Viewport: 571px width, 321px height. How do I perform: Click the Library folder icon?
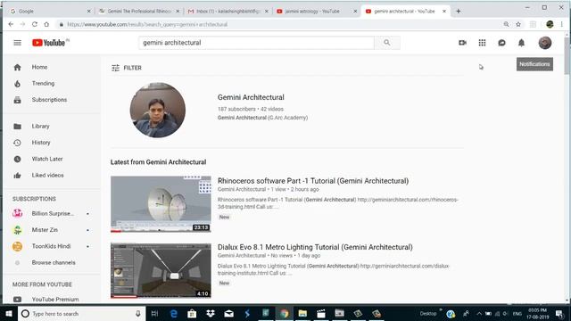(x=17, y=127)
